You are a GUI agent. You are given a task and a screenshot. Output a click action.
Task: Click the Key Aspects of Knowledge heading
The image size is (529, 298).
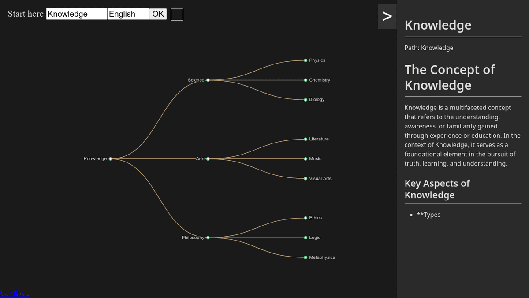437,189
